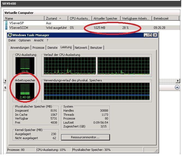Viewport: 182px width, 159px height.
Task: Sort by Betriebszeit column header
Action: (x=165, y=18)
